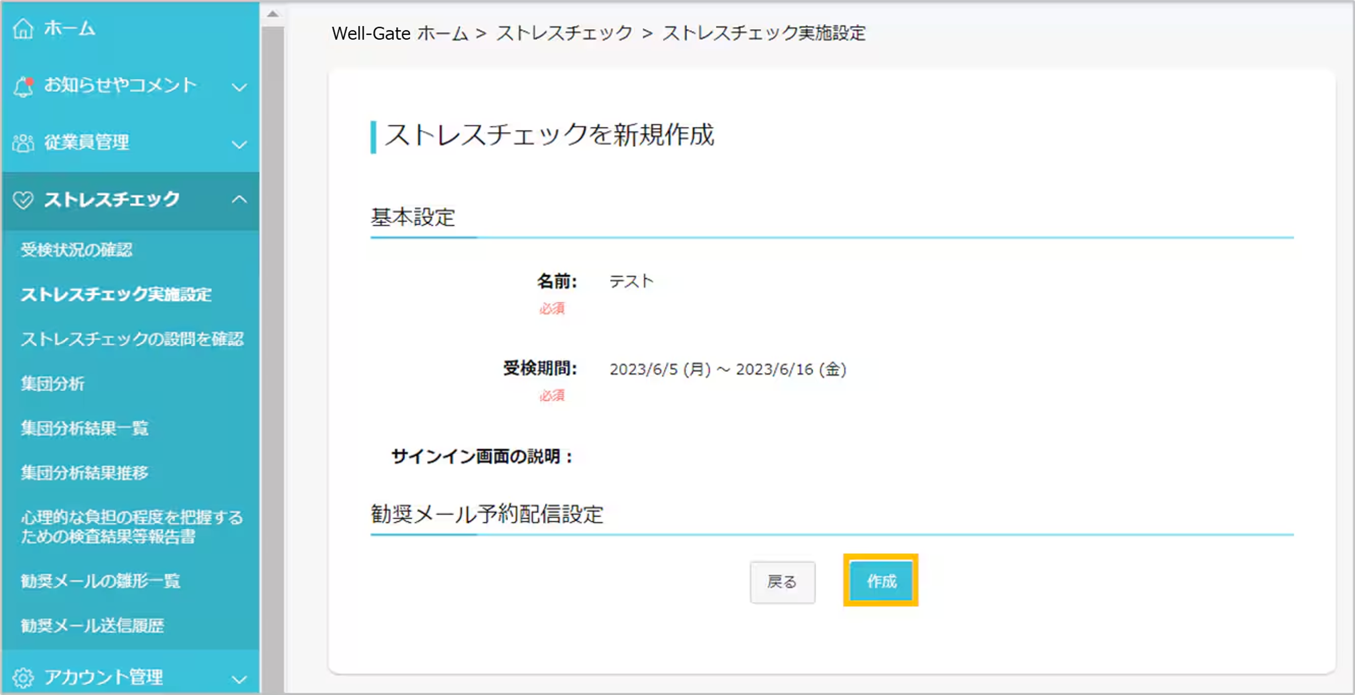This screenshot has height=695, width=1355.
Task: Click the notification bell icon
Action: tap(22, 86)
